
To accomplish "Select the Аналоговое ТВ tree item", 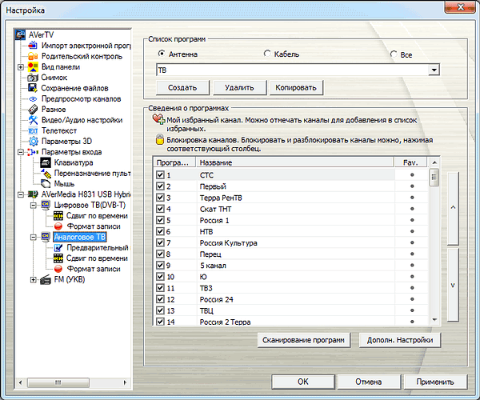I will point(79,237).
